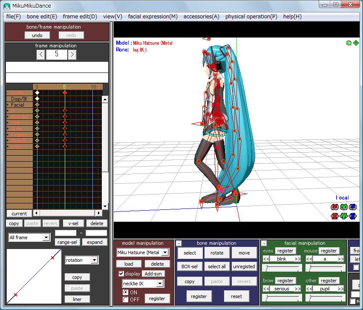Click the timeline vertical scrollbar down arrow
Image resolution: width=363 pixels, height=310 pixels.
click(x=105, y=206)
